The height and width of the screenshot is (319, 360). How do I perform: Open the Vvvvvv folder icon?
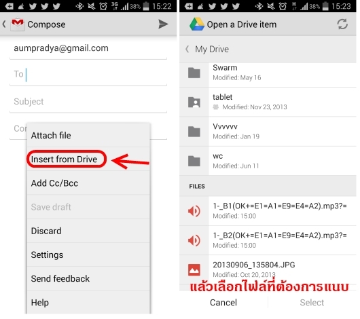194,132
